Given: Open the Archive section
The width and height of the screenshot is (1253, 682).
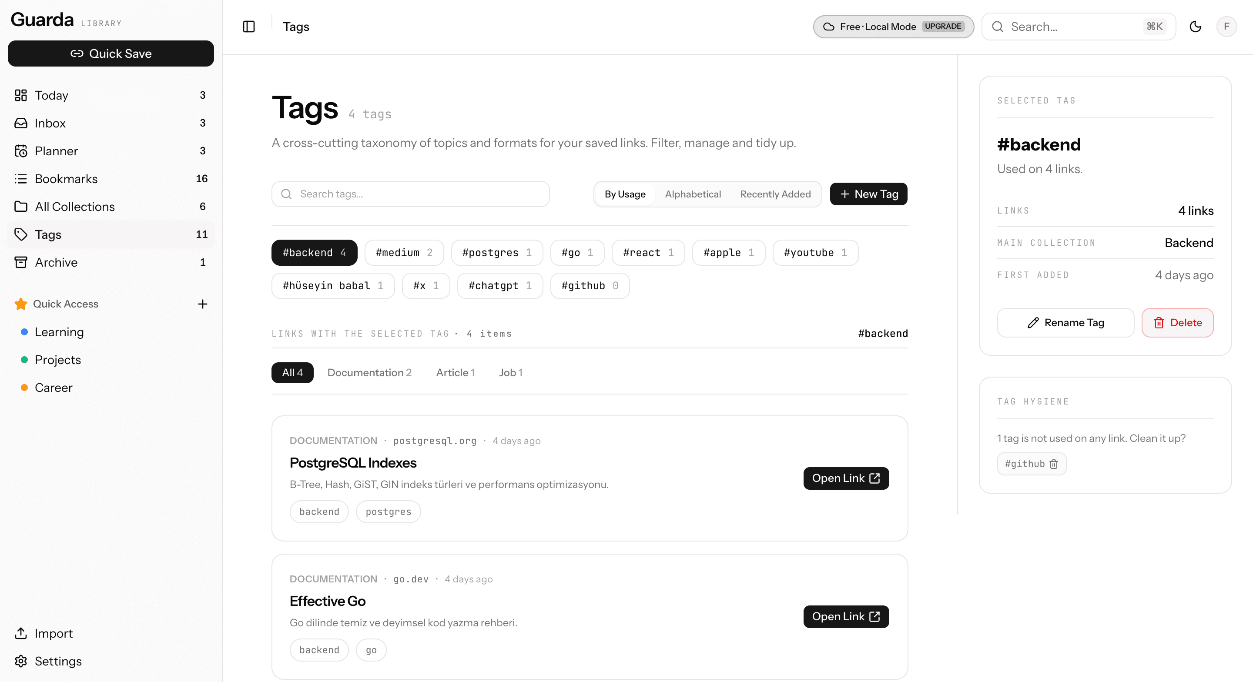Looking at the screenshot, I should [111, 262].
